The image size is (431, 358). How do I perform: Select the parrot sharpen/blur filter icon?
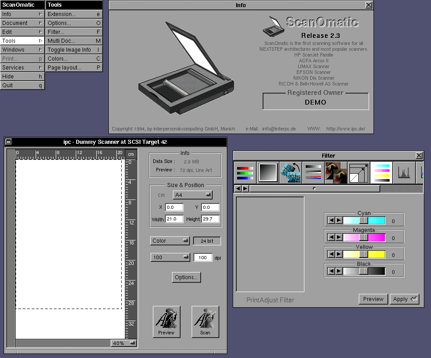pos(336,173)
